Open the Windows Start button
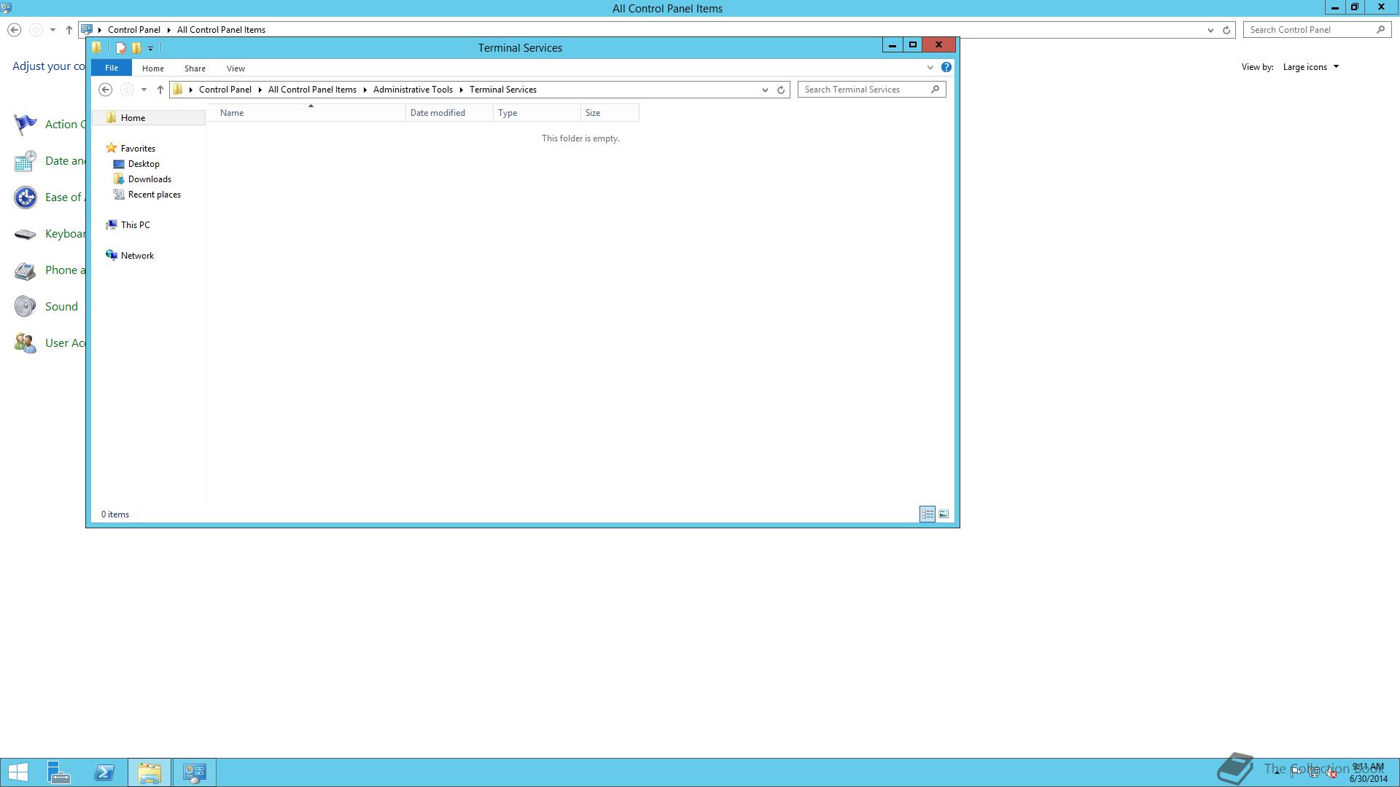This screenshot has height=787, width=1400. click(x=18, y=772)
